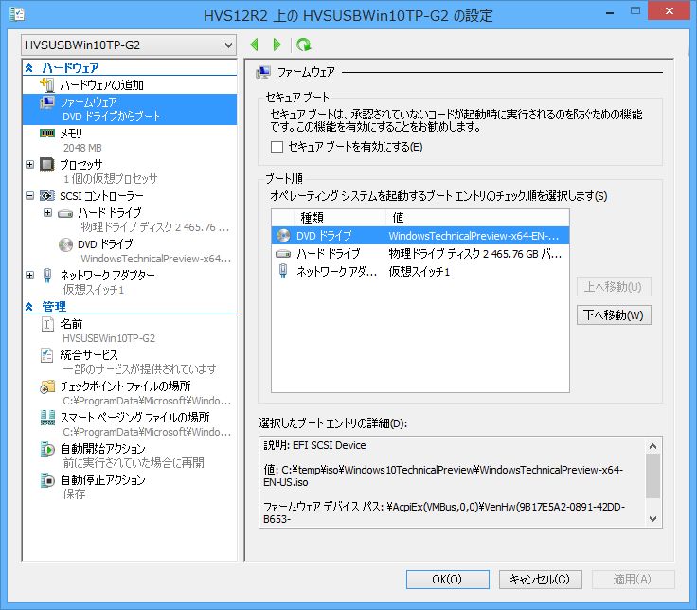Click the 前に実行されていた場合に再開 text
697x610 pixels.
pyautogui.click(x=134, y=463)
